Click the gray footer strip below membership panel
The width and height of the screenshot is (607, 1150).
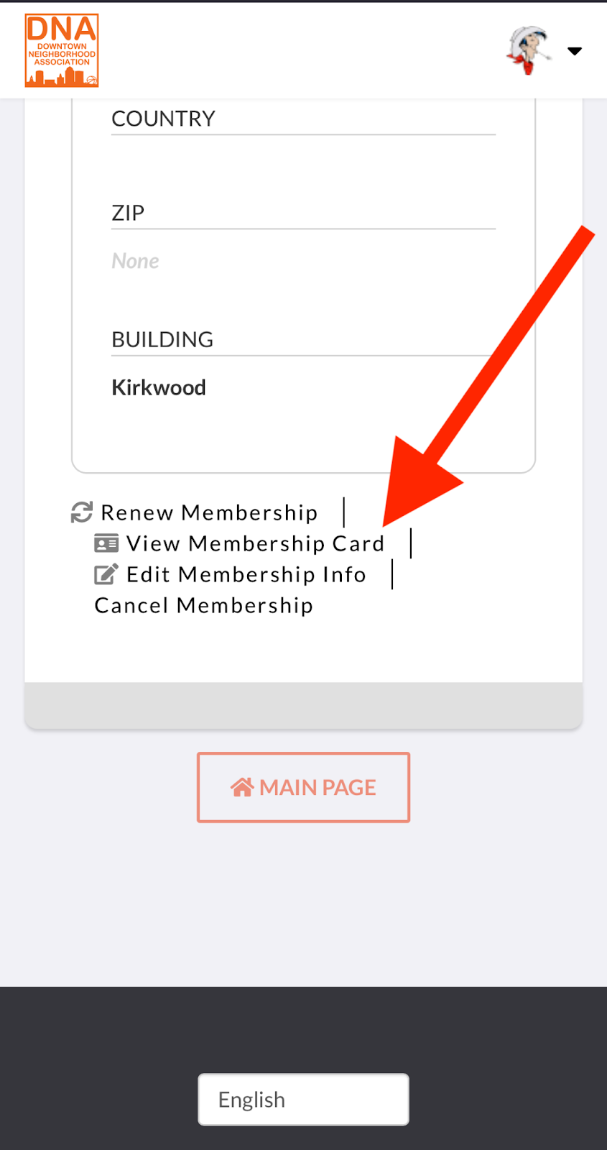pos(303,705)
